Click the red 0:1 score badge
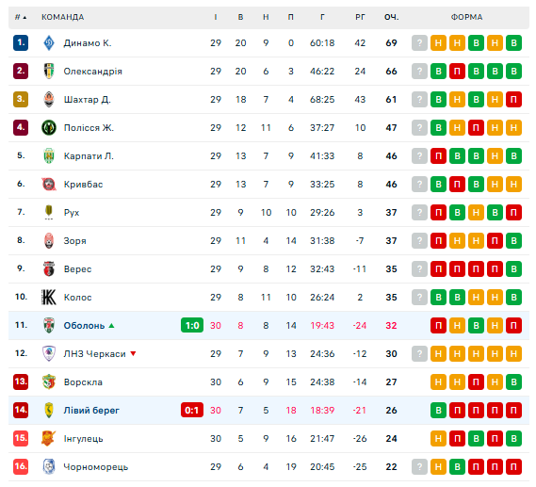The width and height of the screenshot is (536, 487). 192,410
